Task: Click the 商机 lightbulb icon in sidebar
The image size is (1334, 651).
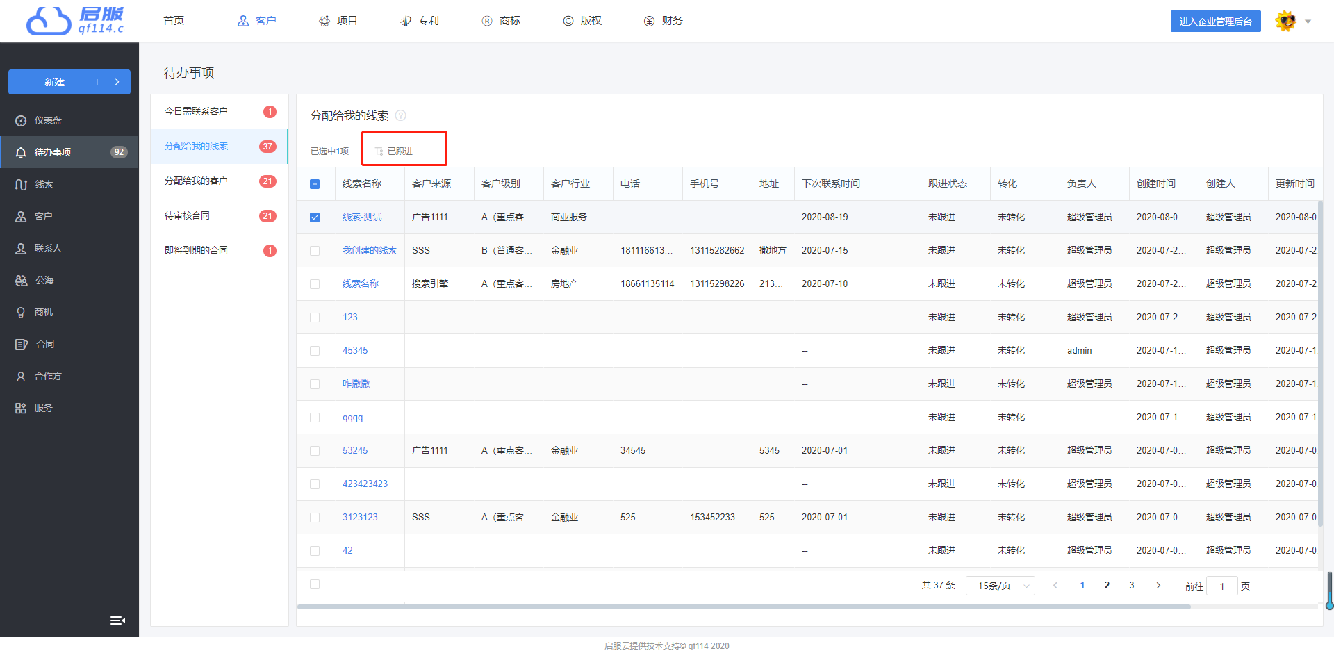Action: coord(21,313)
